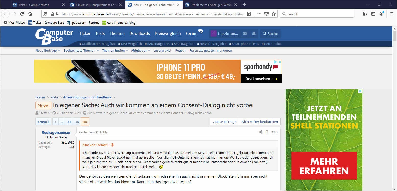Click Nicht weiter beobachten button
Viewport: 397px width, 191px height.
click(x=260, y=122)
